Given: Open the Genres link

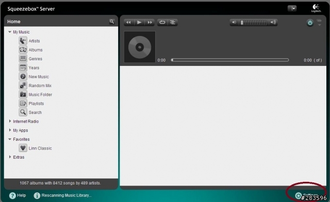Looking at the screenshot, I should click(36, 59).
